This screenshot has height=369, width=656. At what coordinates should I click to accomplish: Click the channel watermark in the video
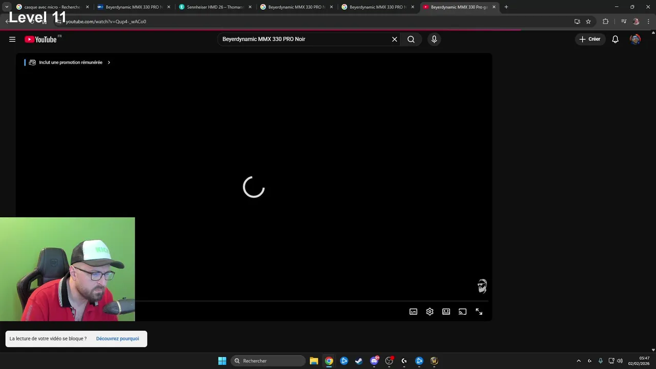pyautogui.click(x=482, y=286)
